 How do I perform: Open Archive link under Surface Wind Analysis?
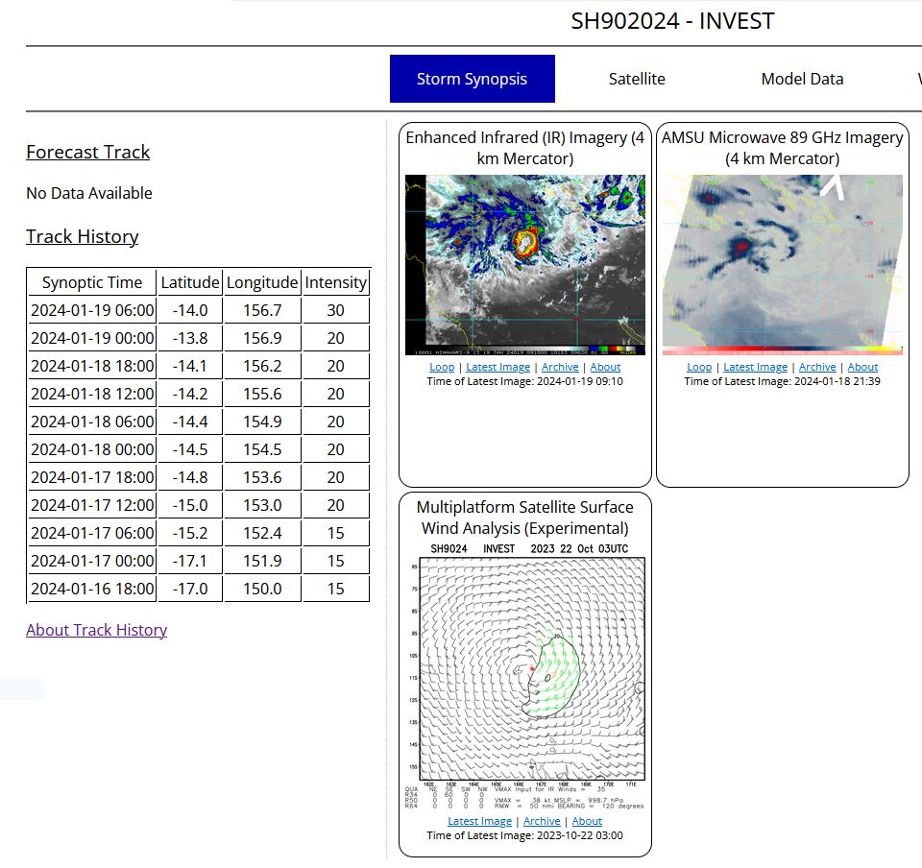click(x=542, y=821)
